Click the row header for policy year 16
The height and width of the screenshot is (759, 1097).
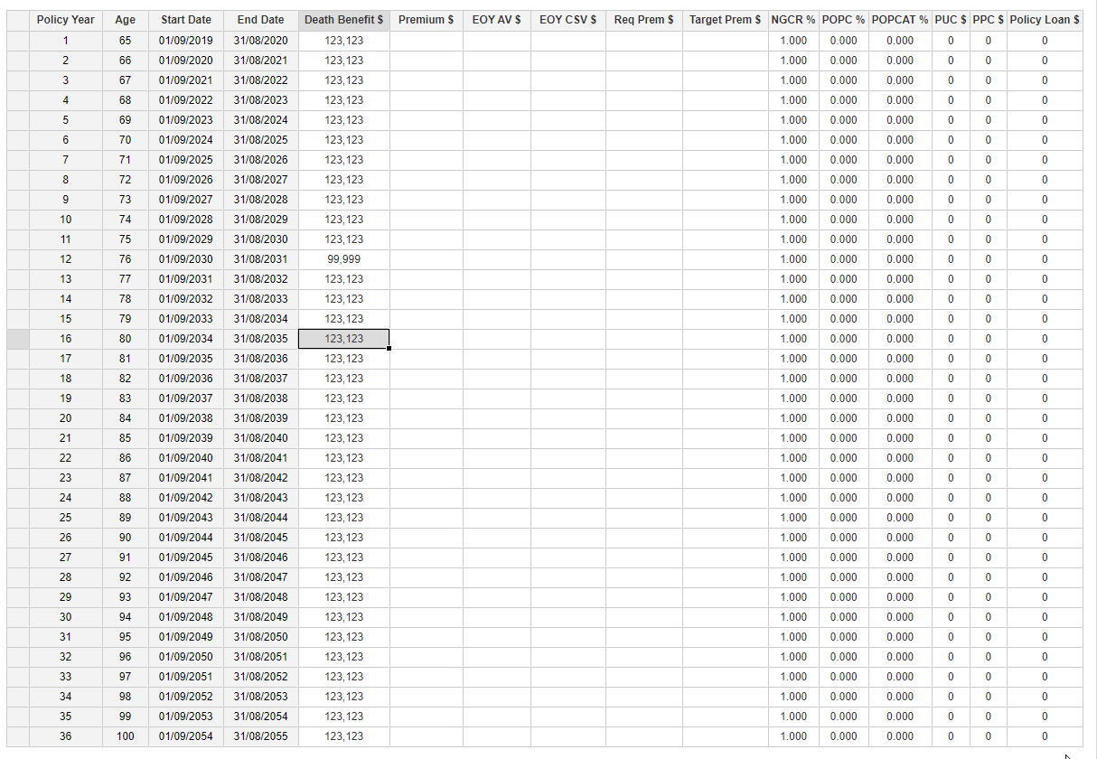(x=18, y=339)
